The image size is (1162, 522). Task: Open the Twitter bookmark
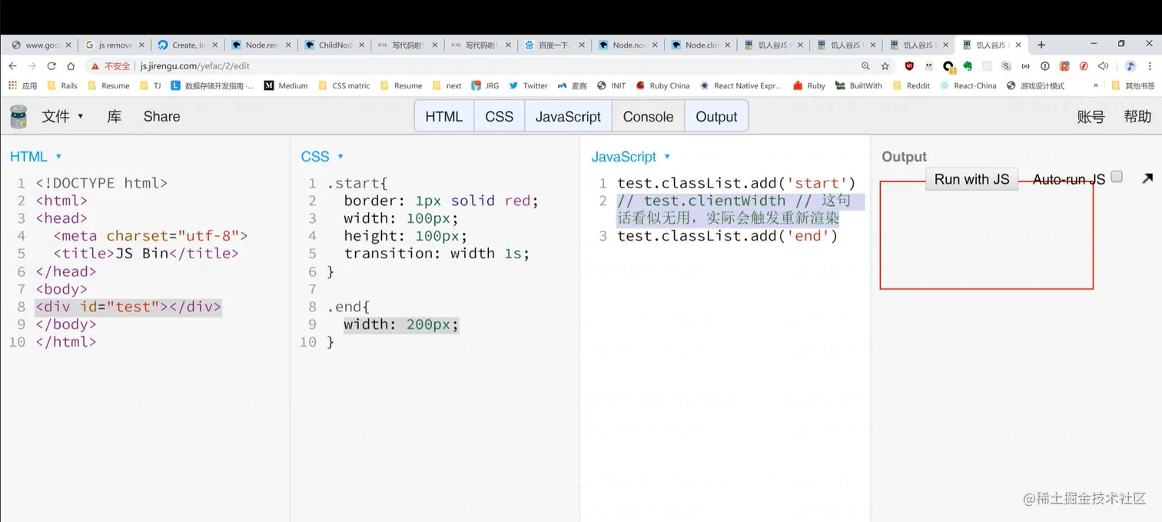coord(528,86)
